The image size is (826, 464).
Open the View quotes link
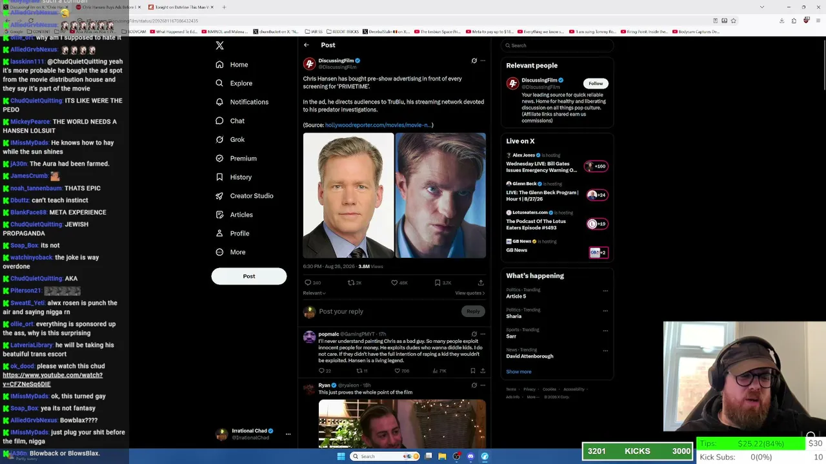[x=470, y=293]
